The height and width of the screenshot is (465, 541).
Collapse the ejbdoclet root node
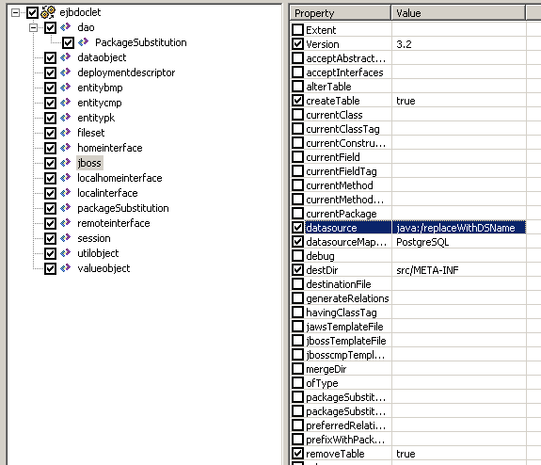[x=16, y=13]
